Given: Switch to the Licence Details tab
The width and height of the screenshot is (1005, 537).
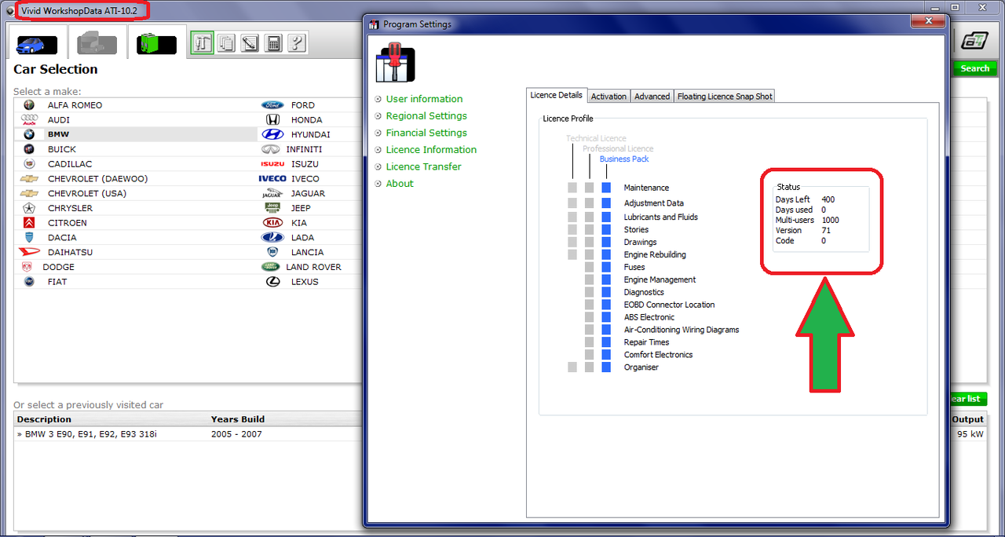Looking at the screenshot, I should coord(557,95).
